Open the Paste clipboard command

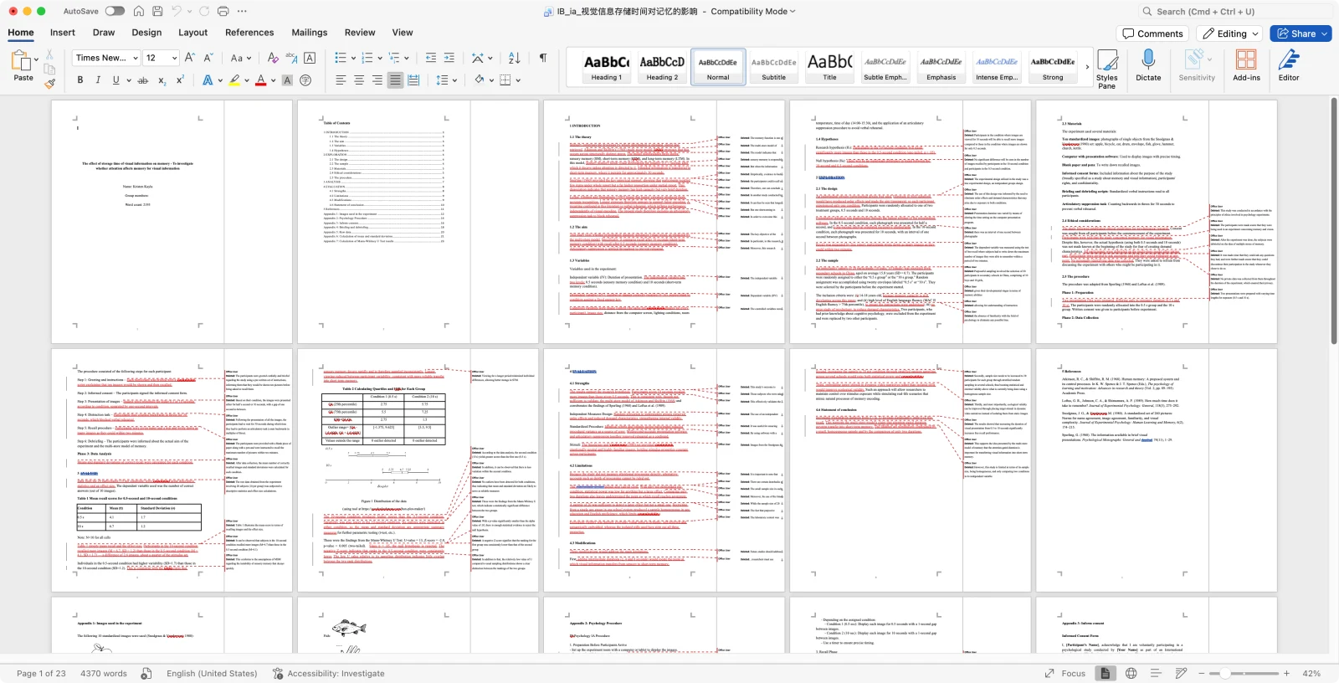(x=23, y=65)
